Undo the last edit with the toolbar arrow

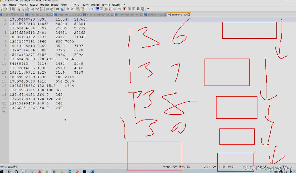point(47,9)
